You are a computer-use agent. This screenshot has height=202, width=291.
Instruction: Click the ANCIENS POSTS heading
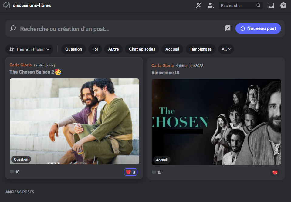[20, 192]
